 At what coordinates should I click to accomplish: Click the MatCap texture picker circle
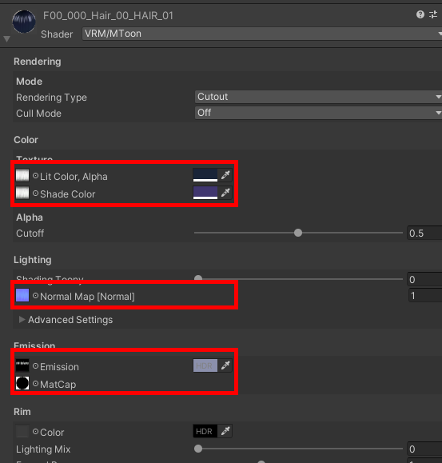[35, 384]
